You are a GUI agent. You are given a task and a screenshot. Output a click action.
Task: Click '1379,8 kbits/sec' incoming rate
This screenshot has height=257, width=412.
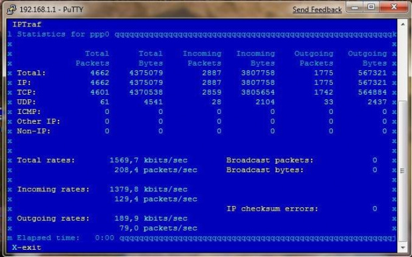point(148,189)
